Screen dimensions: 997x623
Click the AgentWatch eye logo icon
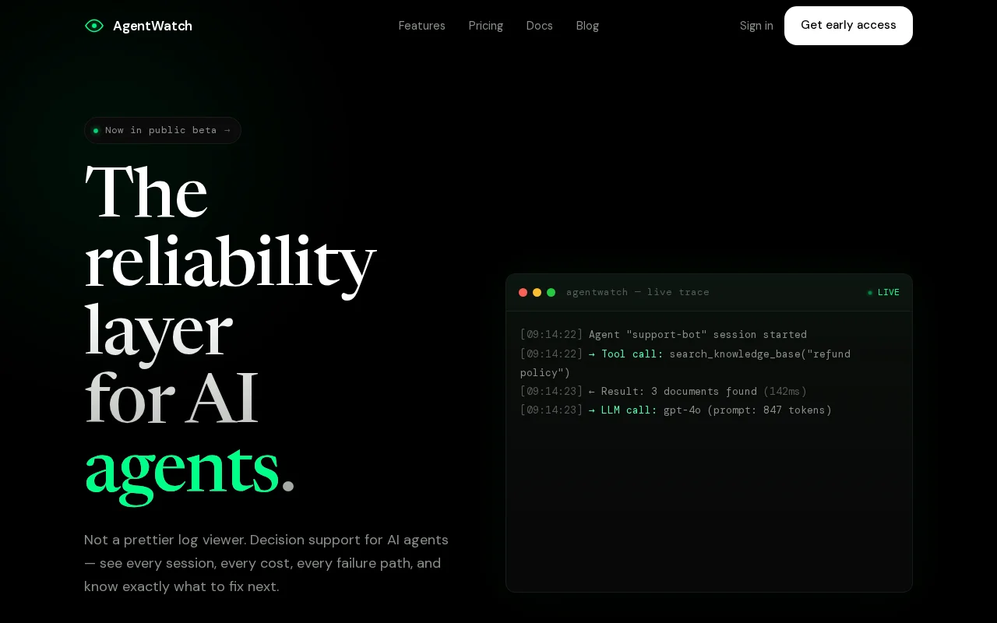(x=94, y=26)
